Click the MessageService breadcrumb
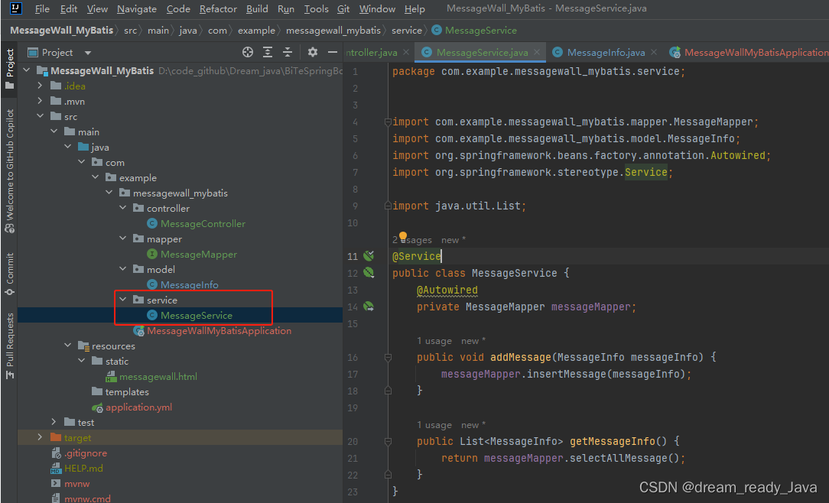 480,30
